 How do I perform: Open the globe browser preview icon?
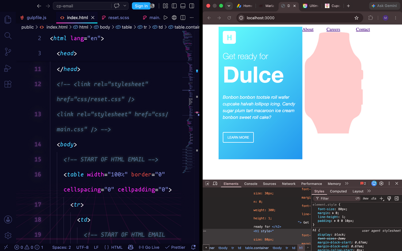(174, 18)
